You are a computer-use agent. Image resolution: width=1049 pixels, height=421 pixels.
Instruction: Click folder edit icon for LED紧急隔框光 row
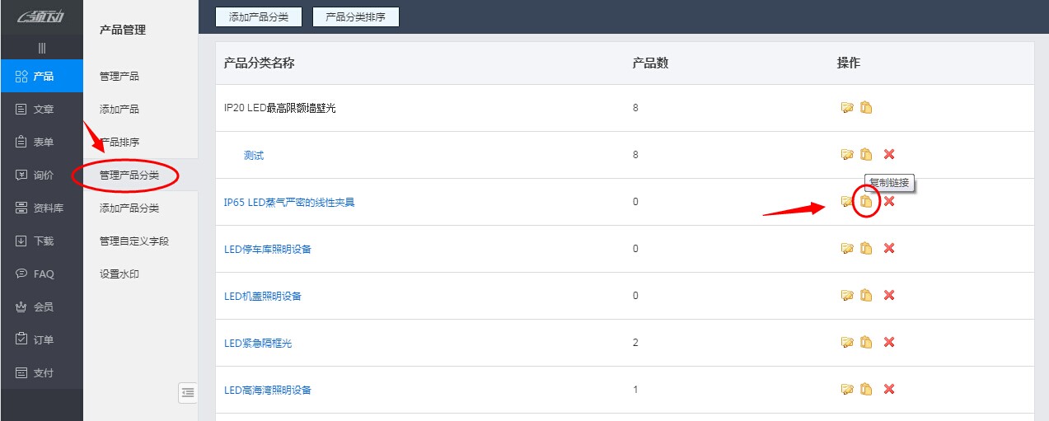click(846, 343)
